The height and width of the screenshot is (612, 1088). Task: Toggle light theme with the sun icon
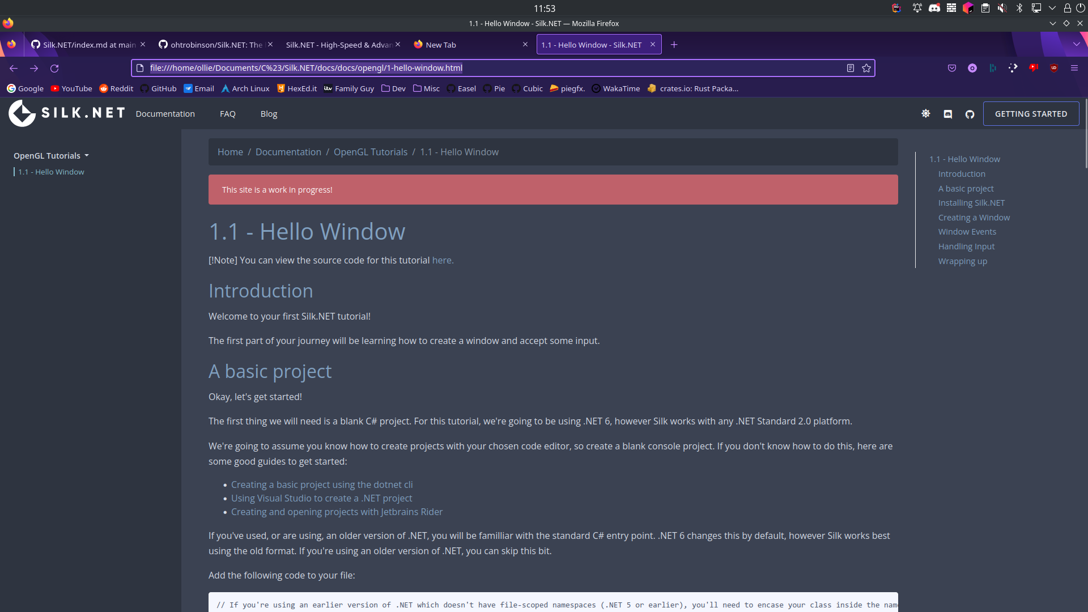(926, 113)
